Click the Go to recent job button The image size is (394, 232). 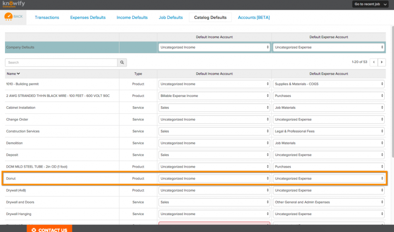pos(367,4)
